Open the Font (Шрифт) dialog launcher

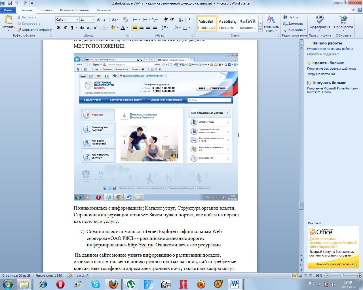click(x=128, y=36)
